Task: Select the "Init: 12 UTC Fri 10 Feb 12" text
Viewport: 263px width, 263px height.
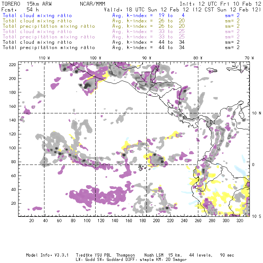Action: pyautogui.click(x=220, y=4)
